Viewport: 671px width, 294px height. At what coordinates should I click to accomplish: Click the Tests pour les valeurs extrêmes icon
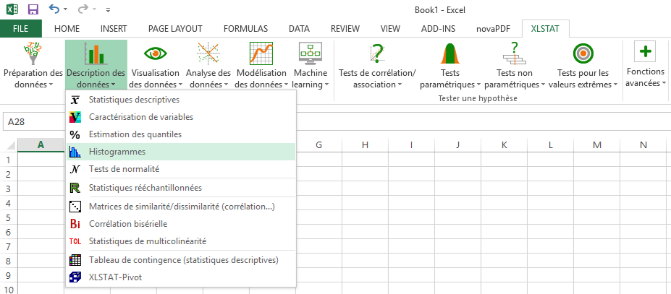point(583,53)
